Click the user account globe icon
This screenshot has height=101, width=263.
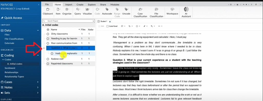click(x=231, y=4)
